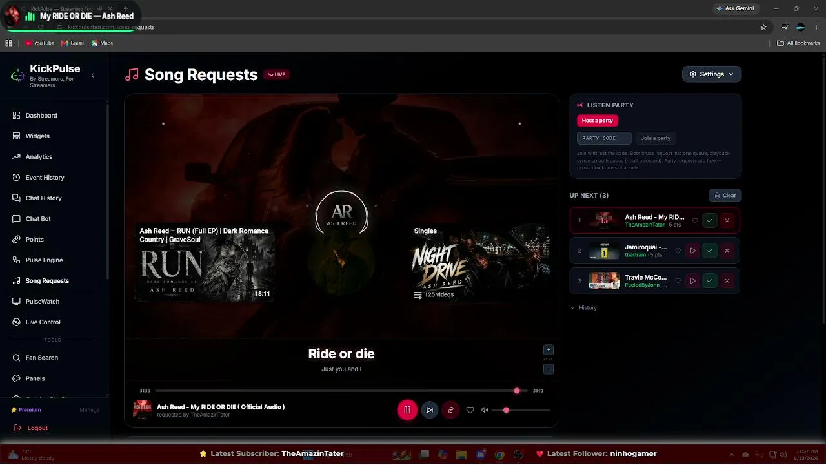Adjust the volume slider
The width and height of the screenshot is (826, 465).
point(521,410)
